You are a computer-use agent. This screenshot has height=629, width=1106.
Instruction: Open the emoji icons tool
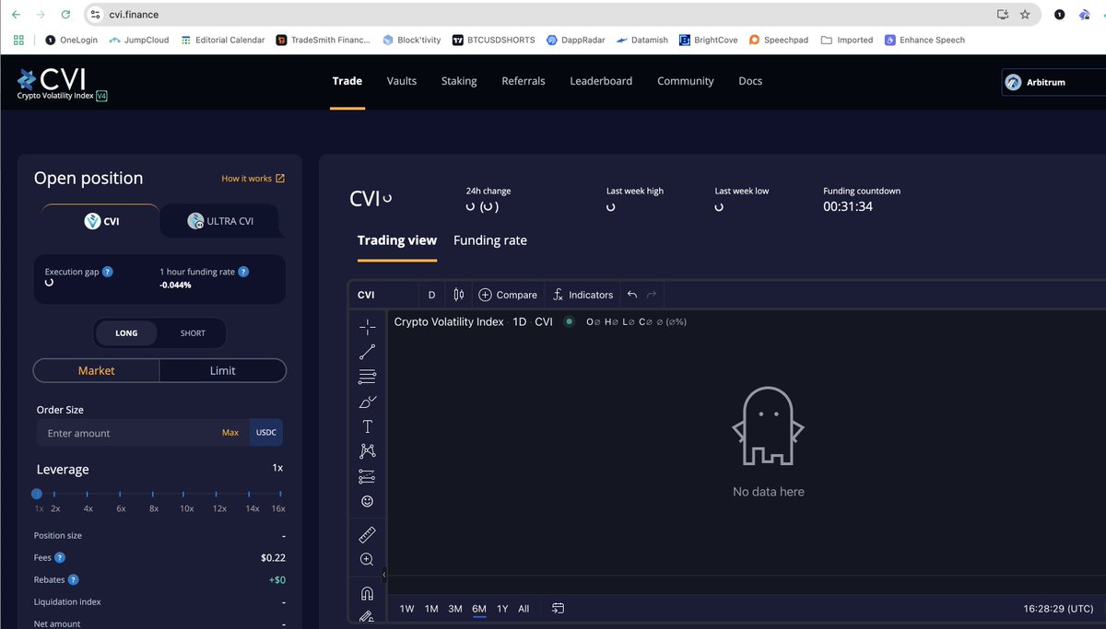pyautogui.click(x=367, y=501)
